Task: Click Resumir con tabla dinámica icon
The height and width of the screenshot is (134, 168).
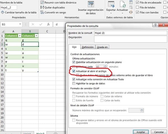Action: coord(42,2)
